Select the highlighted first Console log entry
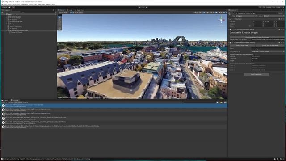This screenshot has height=161, width=286. (x=114, y=106)
